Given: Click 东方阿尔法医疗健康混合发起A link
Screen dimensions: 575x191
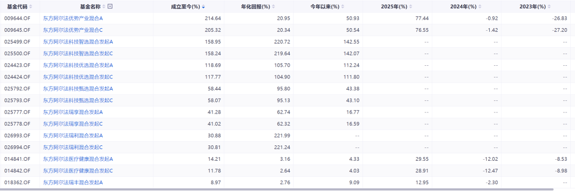Looking at the screenshot, I should coord(78,159).
